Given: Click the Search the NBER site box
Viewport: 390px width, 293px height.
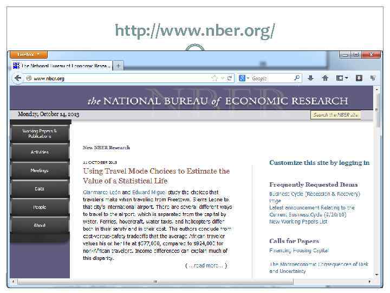Looking at the screenshot, I should click(x=335, y=115).
